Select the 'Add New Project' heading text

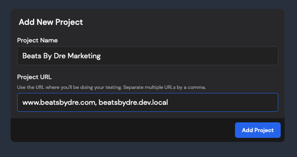point(51,22)
